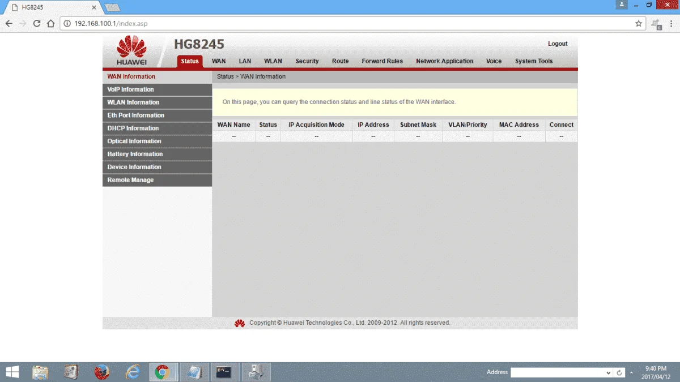Log out via the Logout link
This screenshot has width=680, height=382.
pos(558,44)
